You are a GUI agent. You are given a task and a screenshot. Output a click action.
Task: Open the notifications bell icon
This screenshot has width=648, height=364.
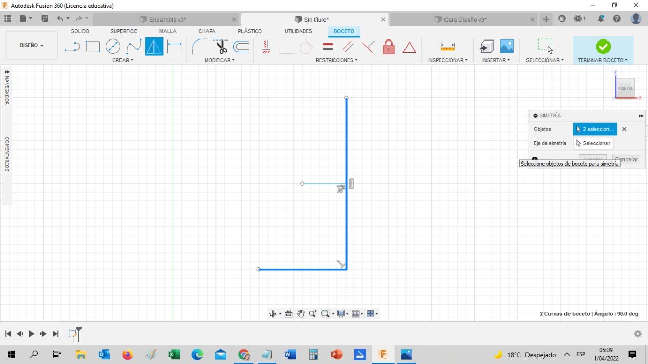coord(601,19)
